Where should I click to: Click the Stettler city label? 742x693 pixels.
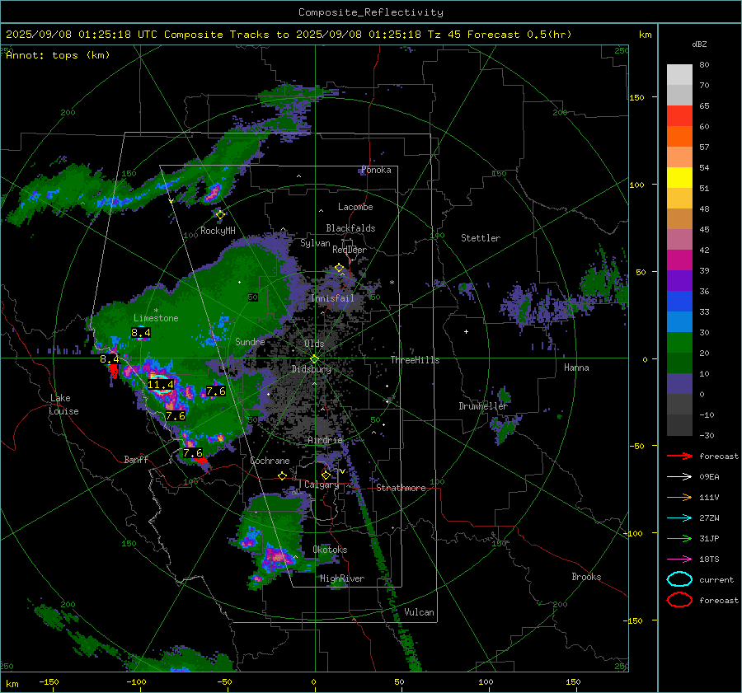coord(481,238)
